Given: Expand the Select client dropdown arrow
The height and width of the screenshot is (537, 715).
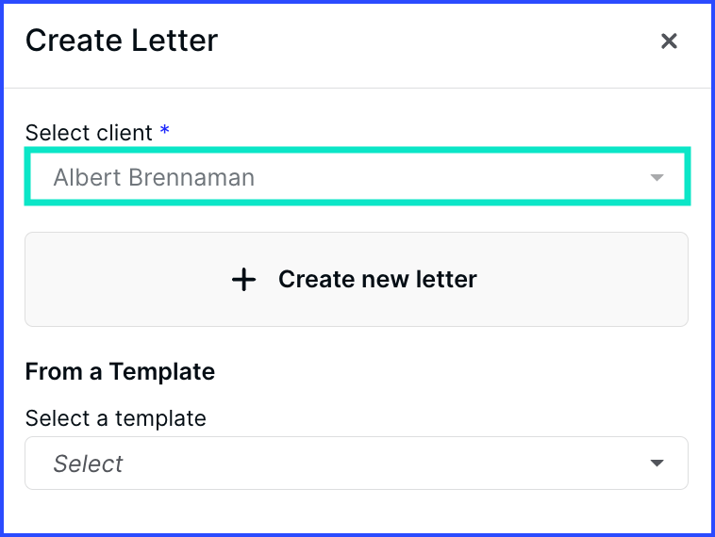Looking at the screenshot, I should click(657, 178).
